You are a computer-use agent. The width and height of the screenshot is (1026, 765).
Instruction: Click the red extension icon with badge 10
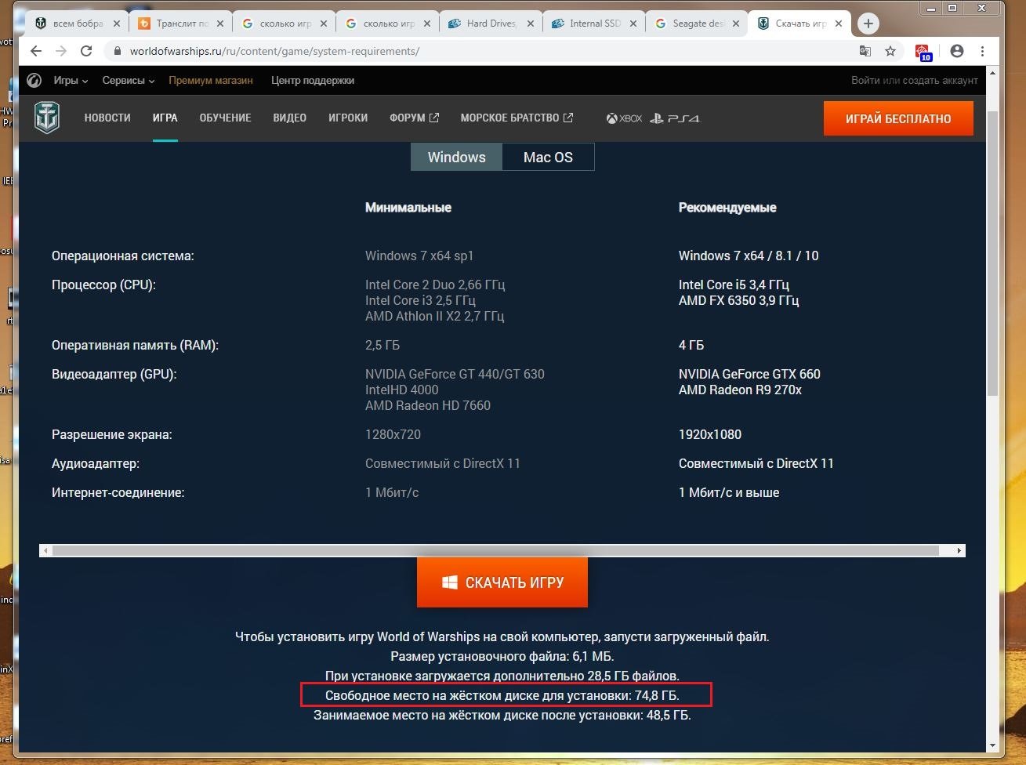coord(923,52)
